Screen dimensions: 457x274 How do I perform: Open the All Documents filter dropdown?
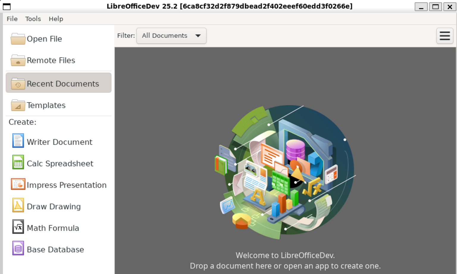tap(171, 36)
